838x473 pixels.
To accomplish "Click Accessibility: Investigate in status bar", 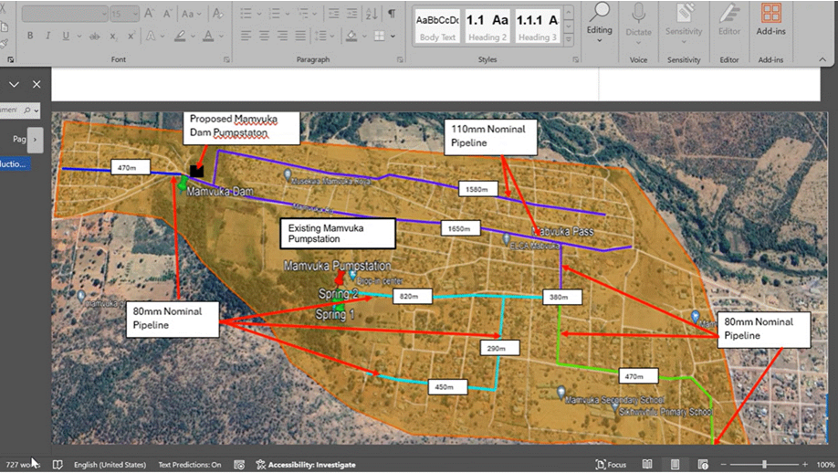I will [x=306, y=465].
